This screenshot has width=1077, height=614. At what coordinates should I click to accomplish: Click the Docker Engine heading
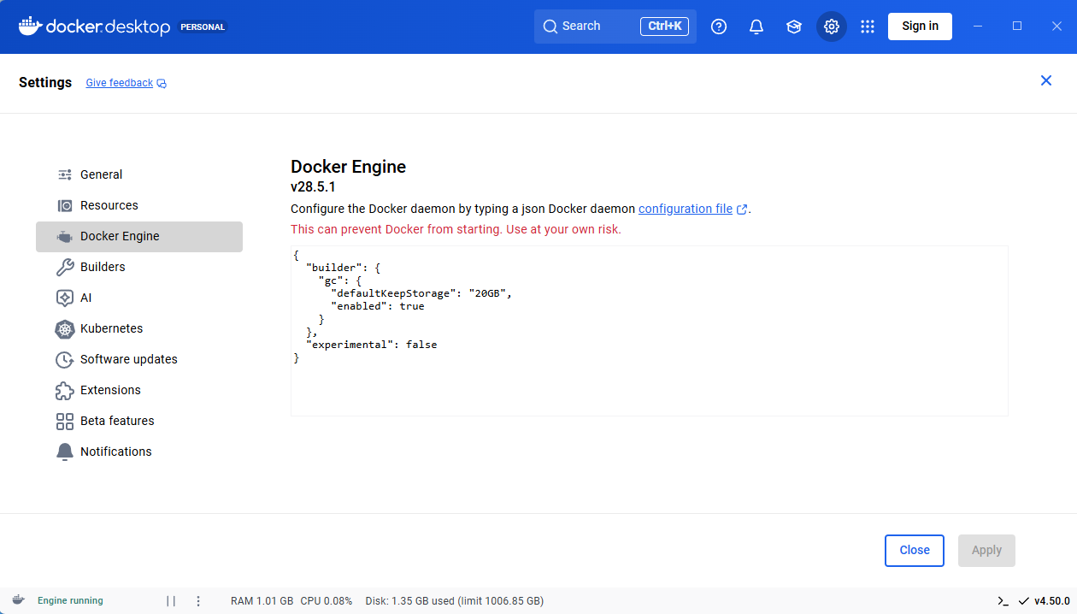click(x=349, y=167)
